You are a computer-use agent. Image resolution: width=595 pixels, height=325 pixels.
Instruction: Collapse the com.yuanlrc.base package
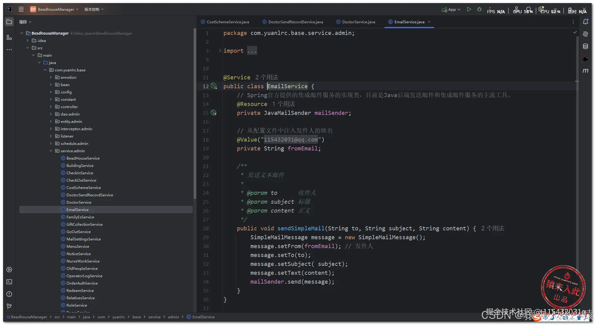45,70
